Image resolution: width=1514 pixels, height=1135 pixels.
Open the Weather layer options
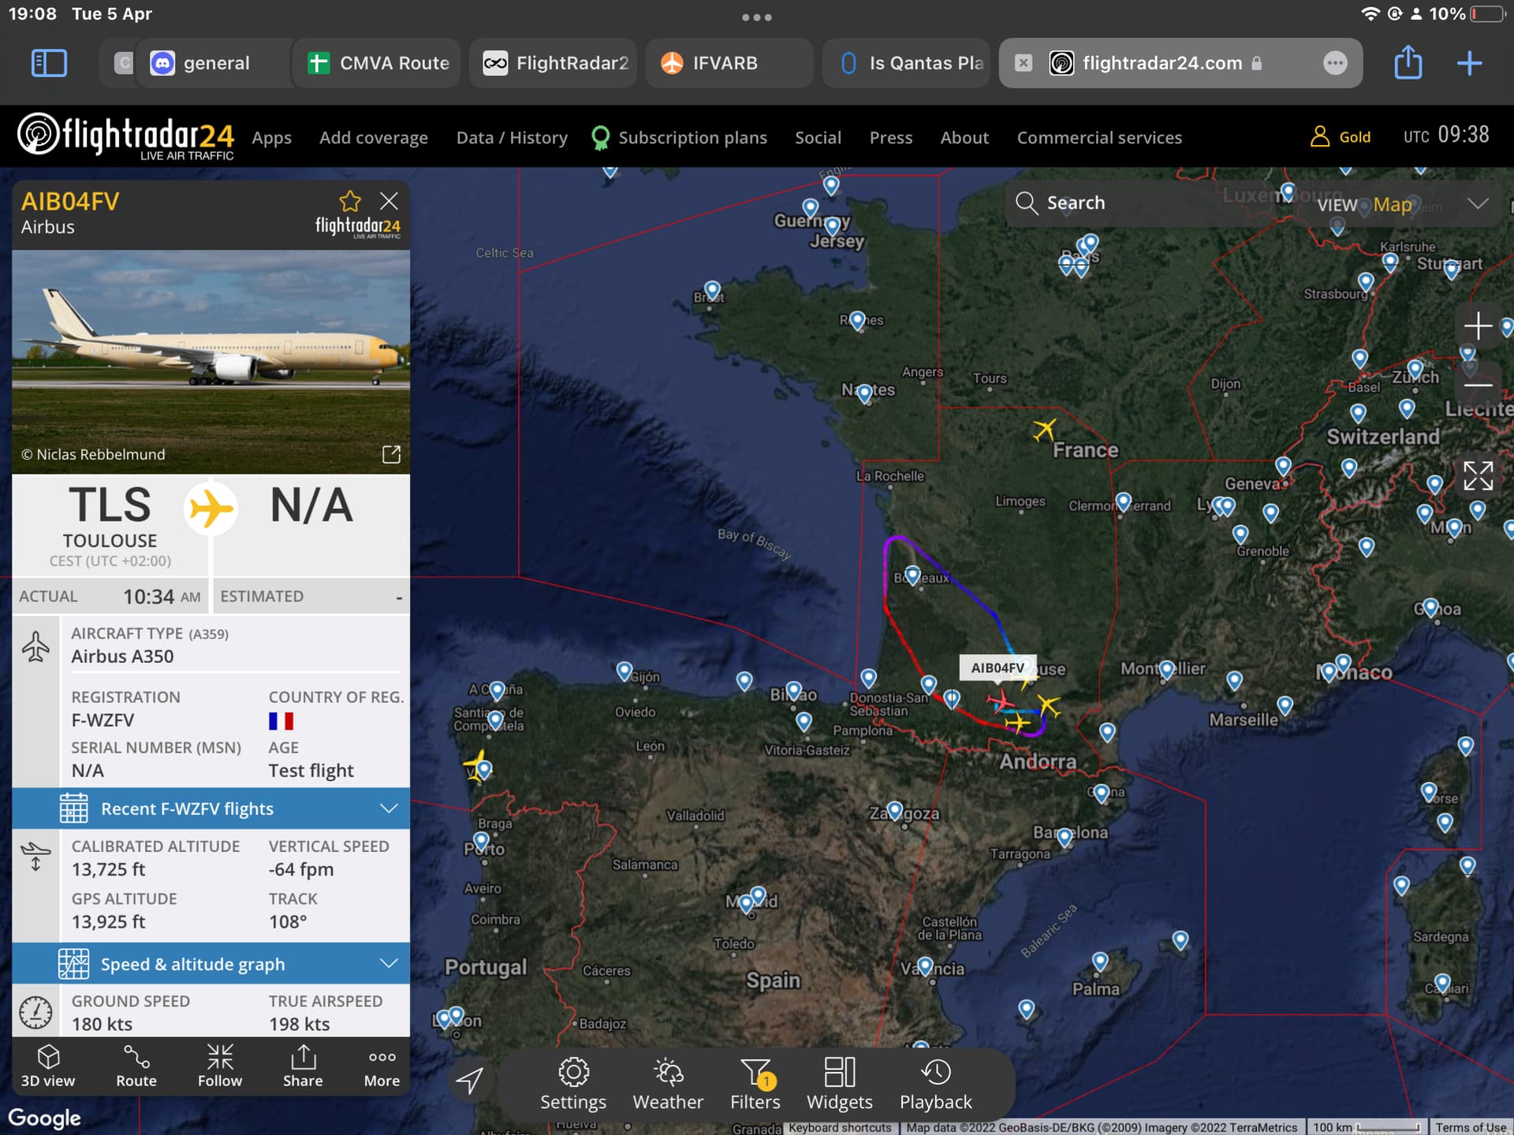pyautogui.click(x=668, y=1084)
